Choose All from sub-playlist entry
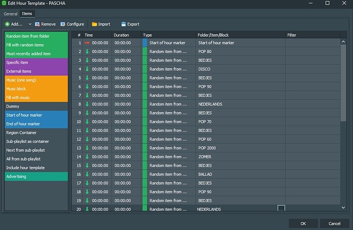 pyautogui.click(x=36, y=159)
